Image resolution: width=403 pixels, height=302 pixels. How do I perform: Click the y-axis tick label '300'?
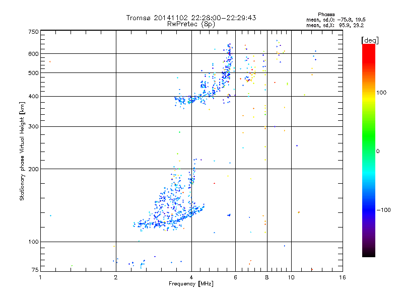[x=33, y=127]
